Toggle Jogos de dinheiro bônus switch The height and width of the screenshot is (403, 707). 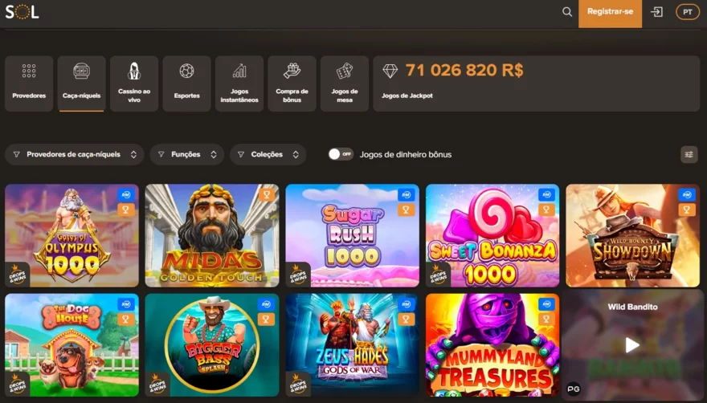click(341, 154)
